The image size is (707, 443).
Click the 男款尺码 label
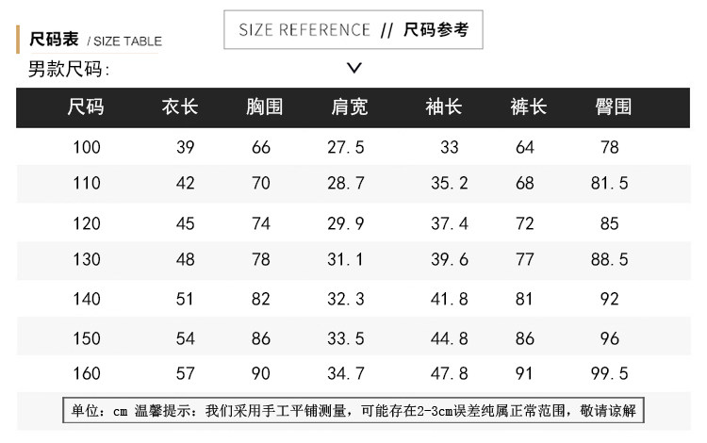click(x=69, y=69)
